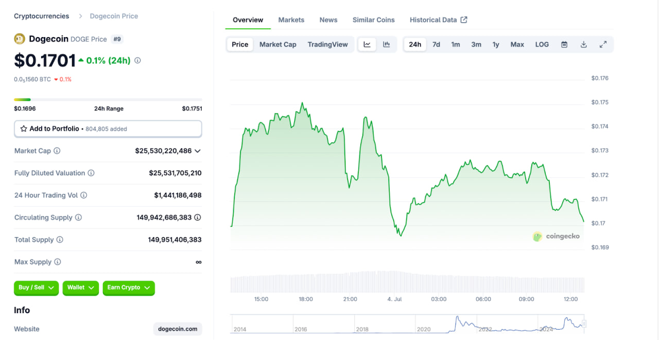Open the calendar date range picker
The width and height of the screenshot is (659, 340).
tap(564, 44)
